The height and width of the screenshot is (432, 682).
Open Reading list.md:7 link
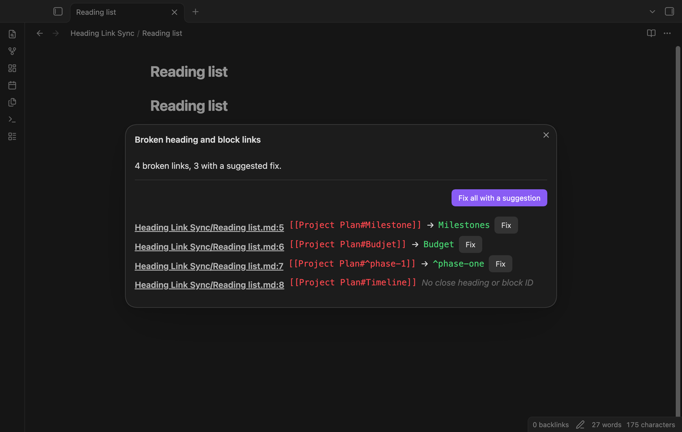pos(209,266)
